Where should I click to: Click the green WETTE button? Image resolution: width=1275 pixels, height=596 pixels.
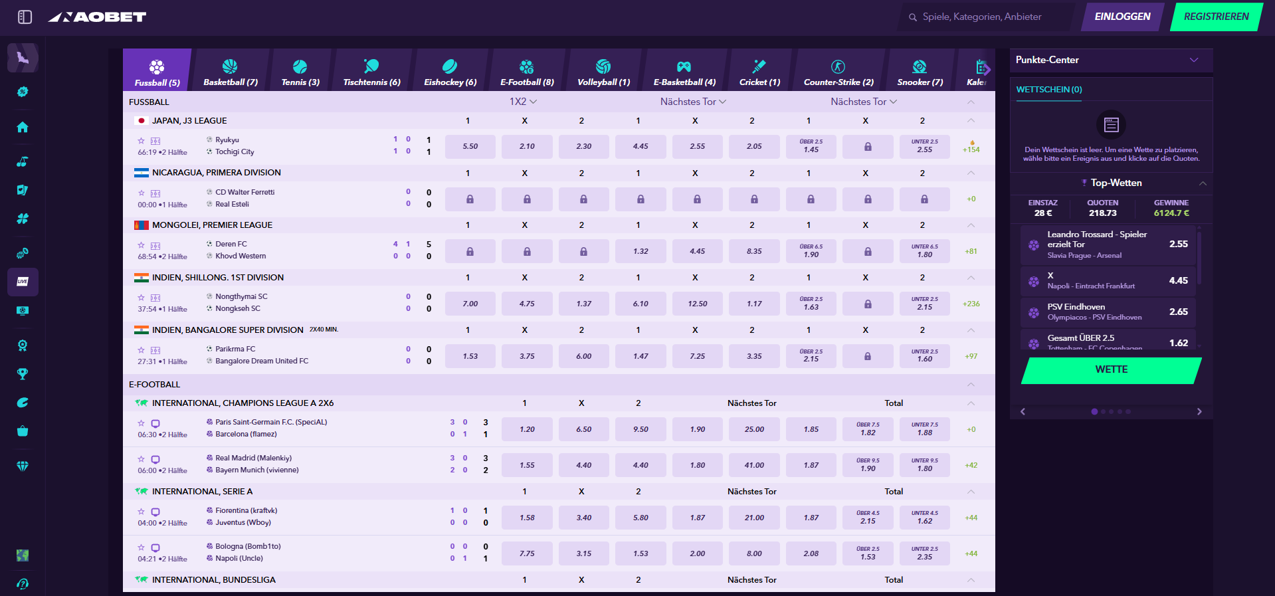click(x=1112, y=370)
